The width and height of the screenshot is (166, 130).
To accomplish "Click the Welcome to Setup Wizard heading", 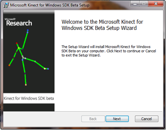I will (102, 25).
